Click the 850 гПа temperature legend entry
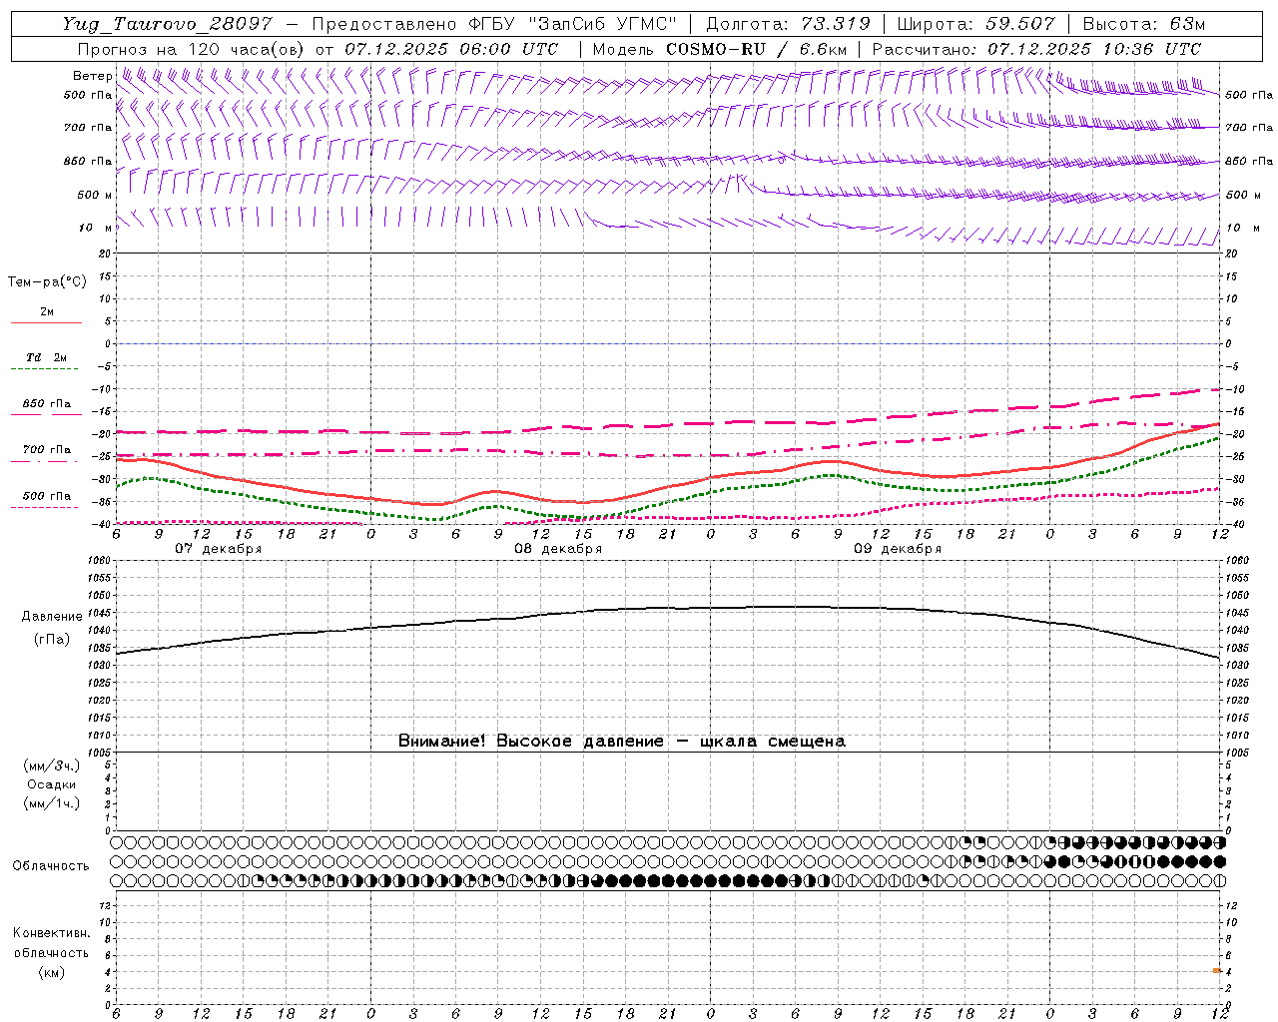This screenshot has width=1278, height=1022. pyautogui.click(x=46, y=404)
